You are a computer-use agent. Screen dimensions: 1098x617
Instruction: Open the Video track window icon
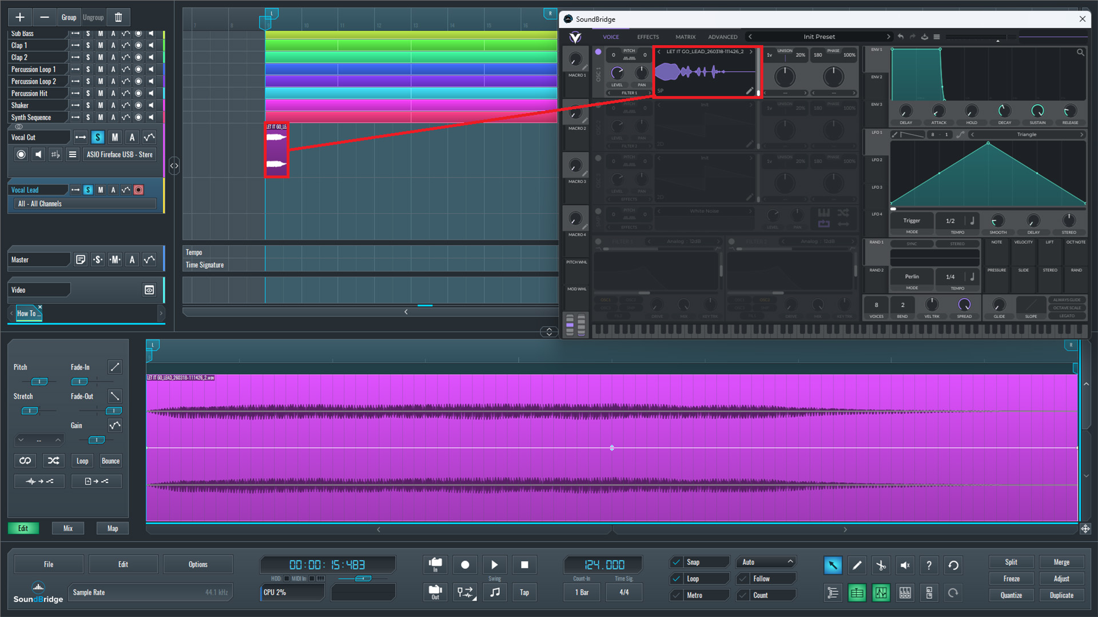coord(149,290)
